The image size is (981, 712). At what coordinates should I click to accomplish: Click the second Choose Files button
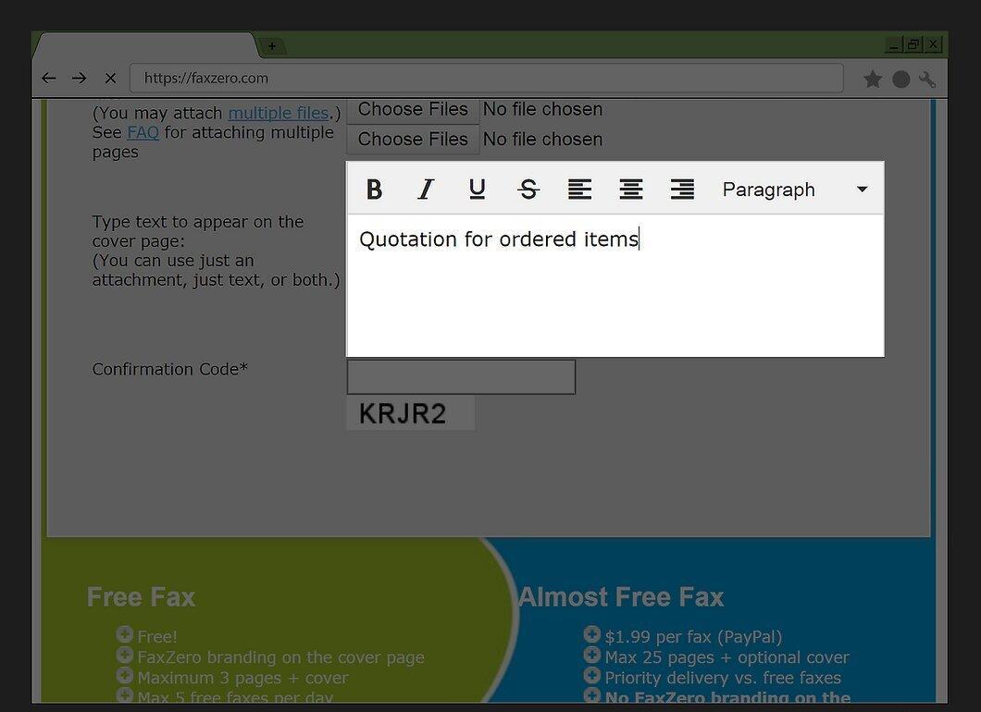pos(413,139)
